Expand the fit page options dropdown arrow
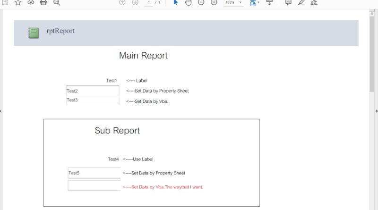This screenshot has height=210, width=378. [x=258, y=3]
